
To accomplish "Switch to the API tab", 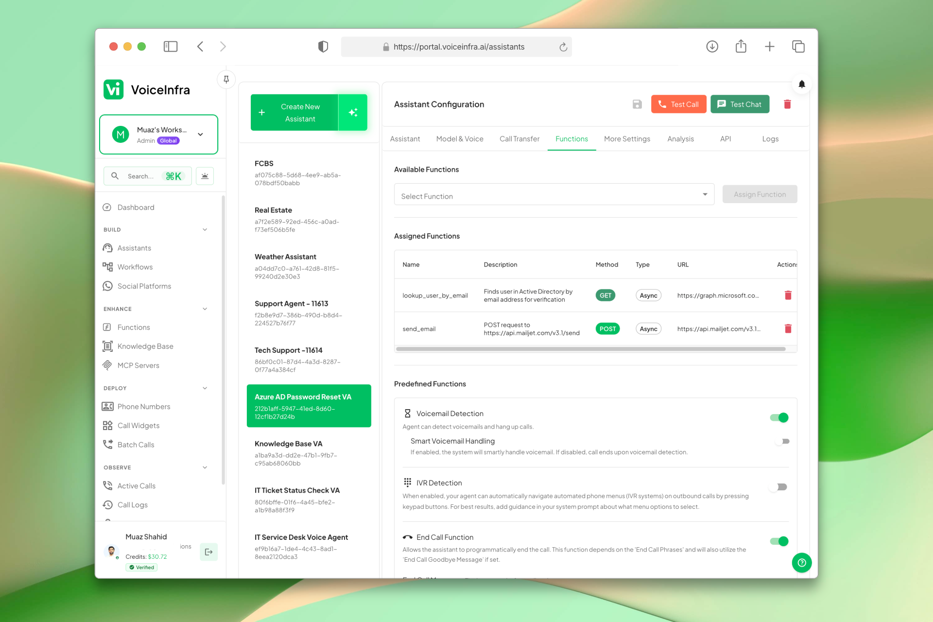I will point(725,139).
